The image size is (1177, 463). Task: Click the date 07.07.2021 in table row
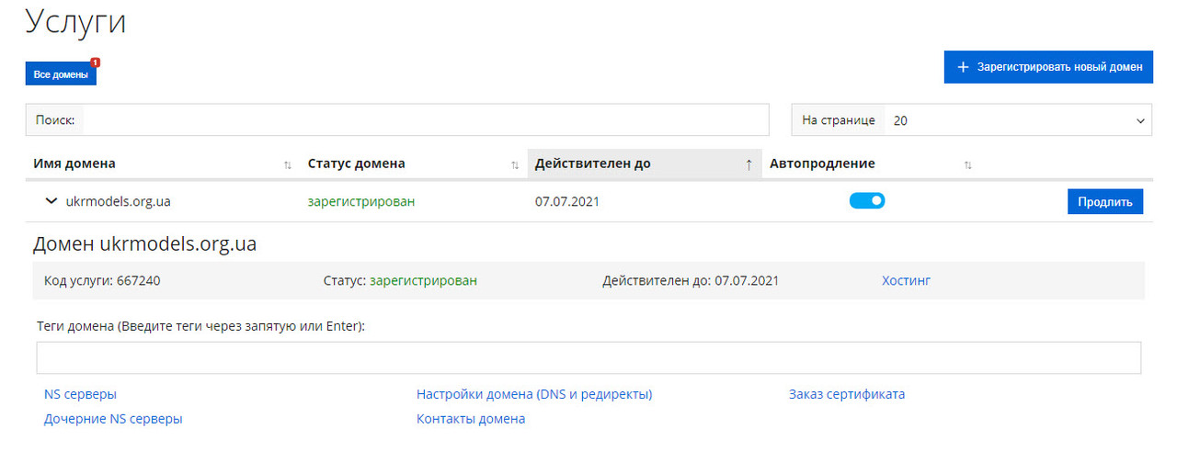(x=566, y=200)
